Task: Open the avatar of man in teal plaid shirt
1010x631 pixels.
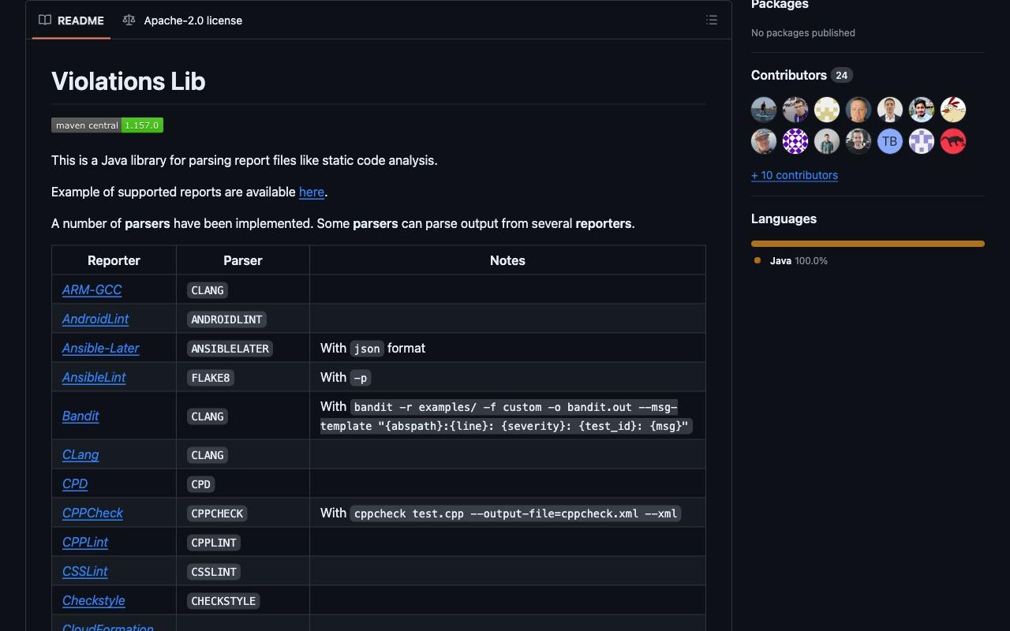Action: pyautogui.click(x=827, y=141)
